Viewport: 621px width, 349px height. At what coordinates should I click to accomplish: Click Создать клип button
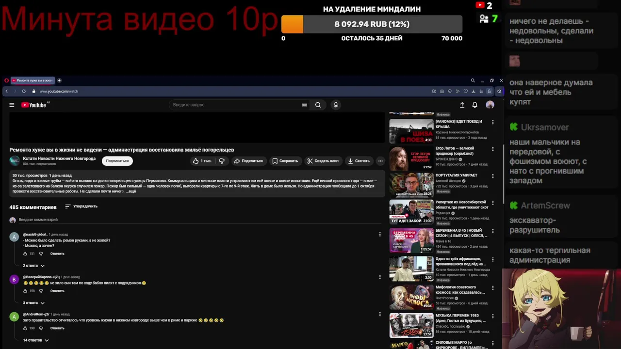coord(323,161)
